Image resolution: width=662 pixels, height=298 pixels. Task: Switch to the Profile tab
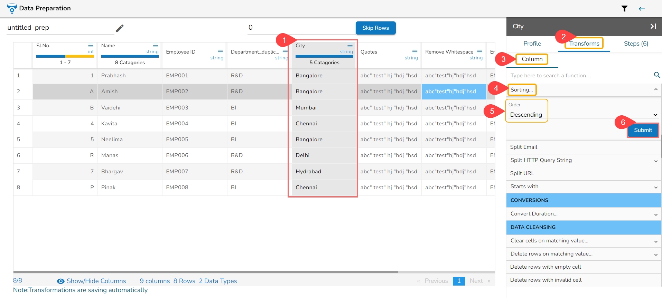click(532, 44)
